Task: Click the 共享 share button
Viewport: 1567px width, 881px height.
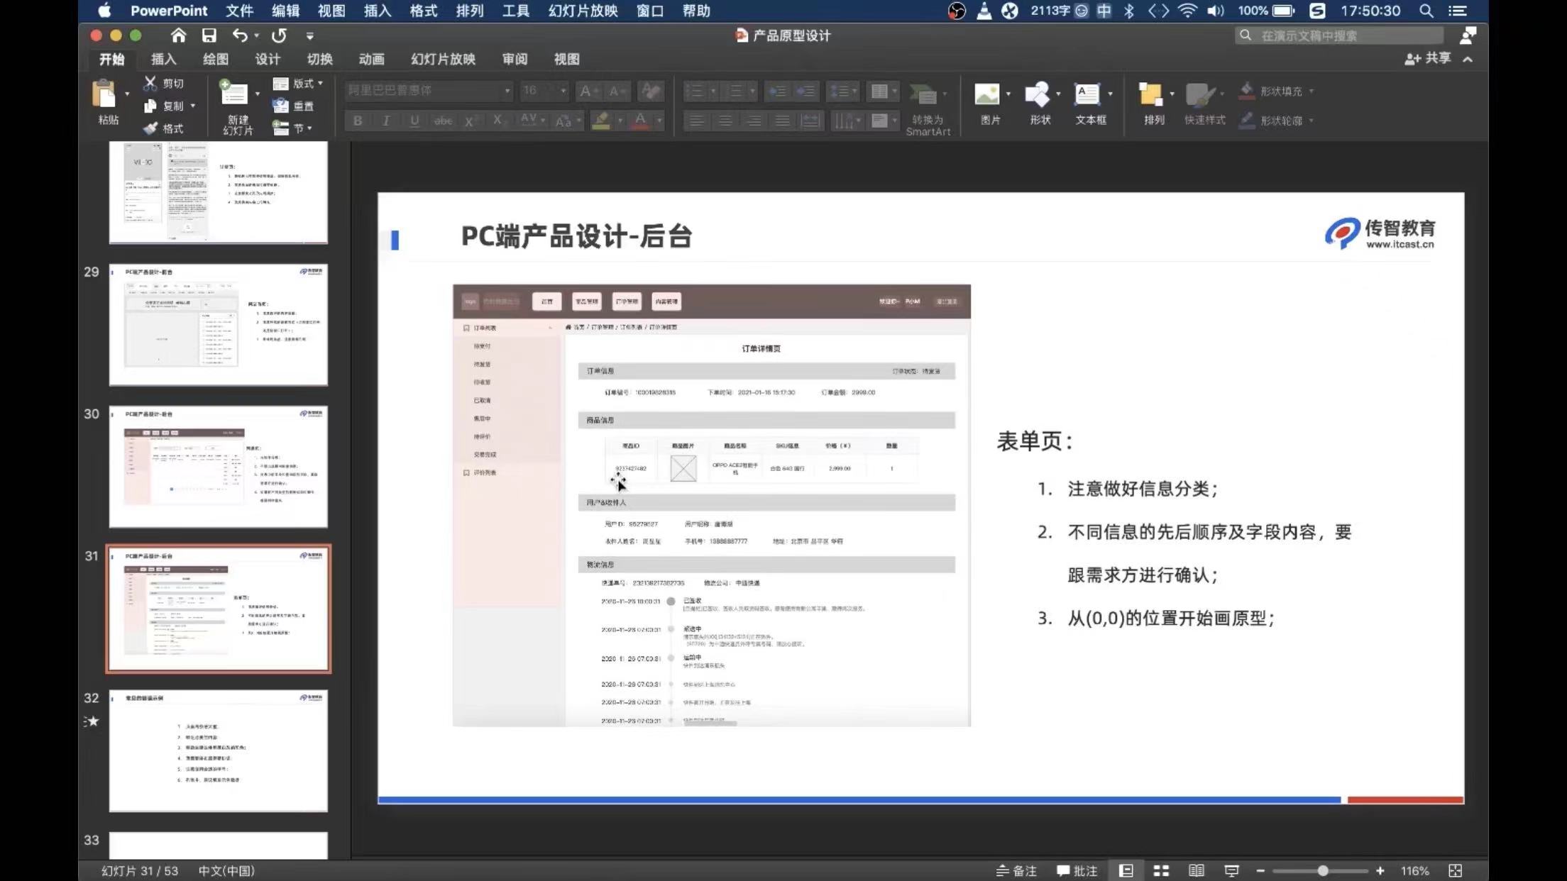Action: click(x=1427, y=59)
